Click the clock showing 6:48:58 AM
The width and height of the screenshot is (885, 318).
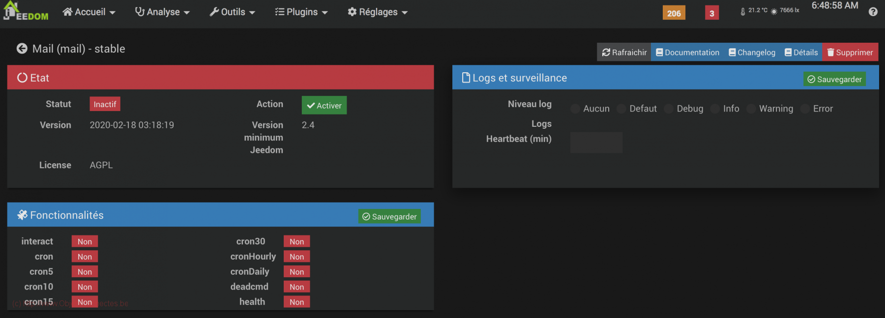(x=835, y=6)
